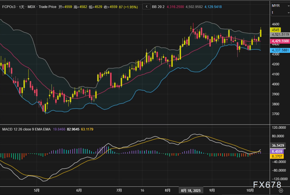
Task: Click the 5月 label on time axis
Action: [36, 190]
